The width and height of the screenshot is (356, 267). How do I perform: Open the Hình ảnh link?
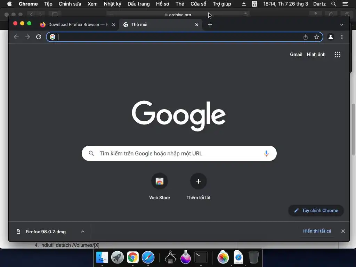click(316, 55)
